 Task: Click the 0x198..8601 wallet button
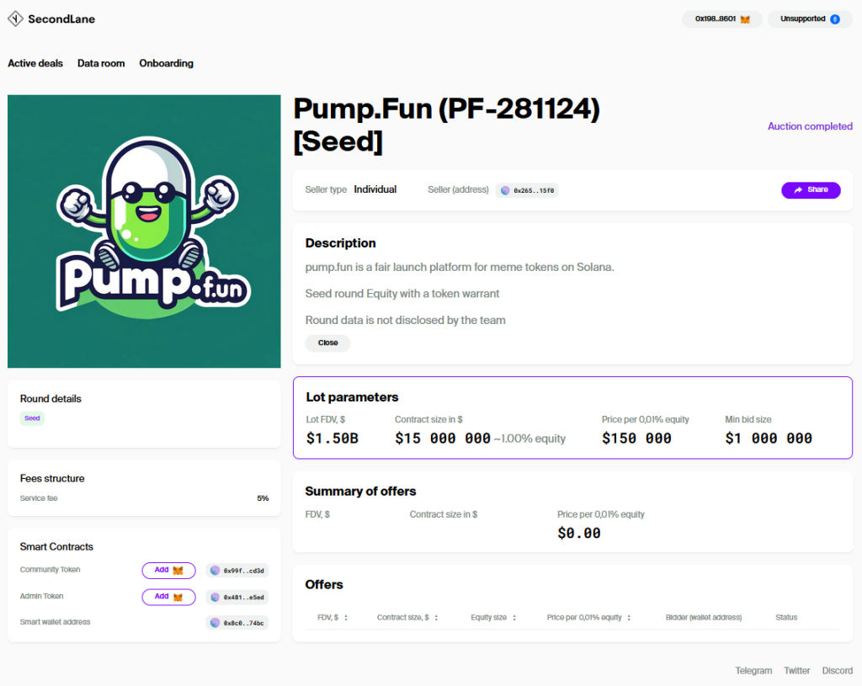(721, 19)
